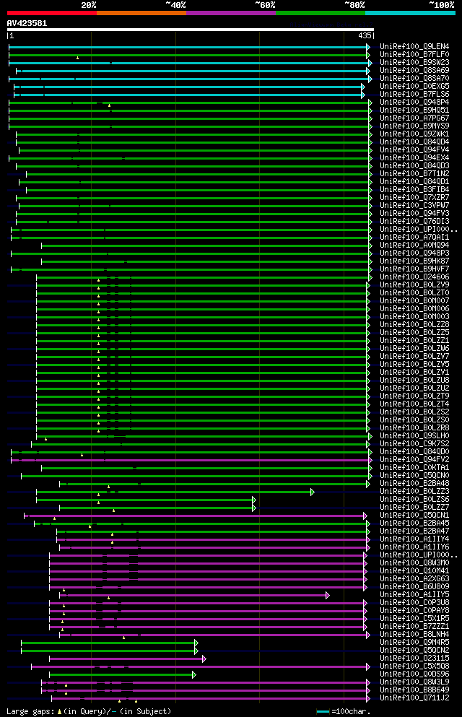Open the UniRef100_B6U809 entry
Screen dimensions: 462x717
coord(414,587)
